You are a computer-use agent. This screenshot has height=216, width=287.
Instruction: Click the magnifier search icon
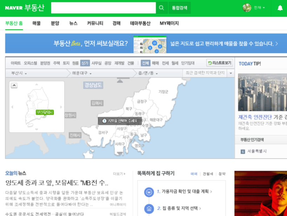click(161, 8)
